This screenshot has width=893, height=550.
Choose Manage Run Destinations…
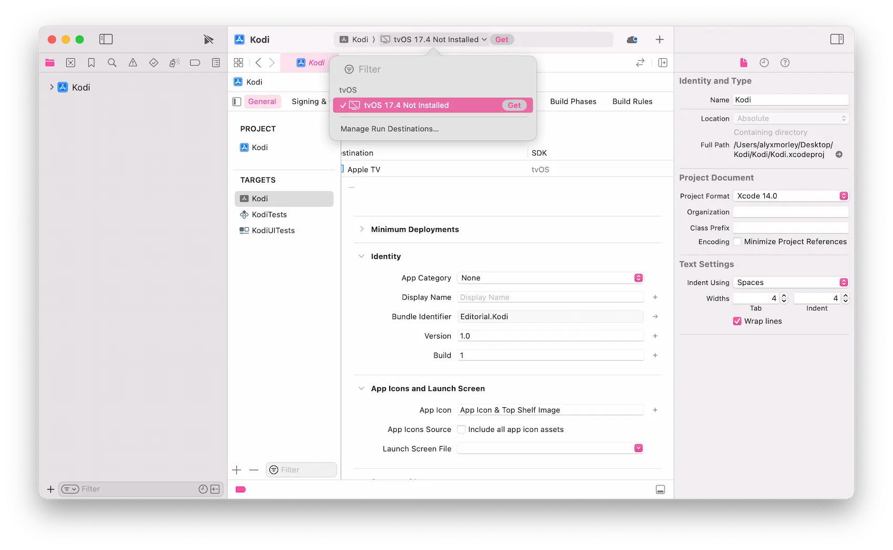[390, 129]
